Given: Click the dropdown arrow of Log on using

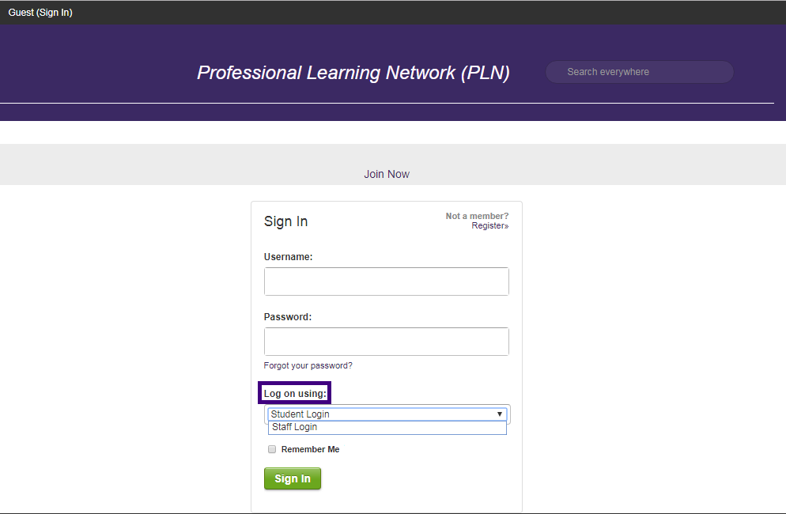Looking at the screenshot, I should click(x=499, y=414).
